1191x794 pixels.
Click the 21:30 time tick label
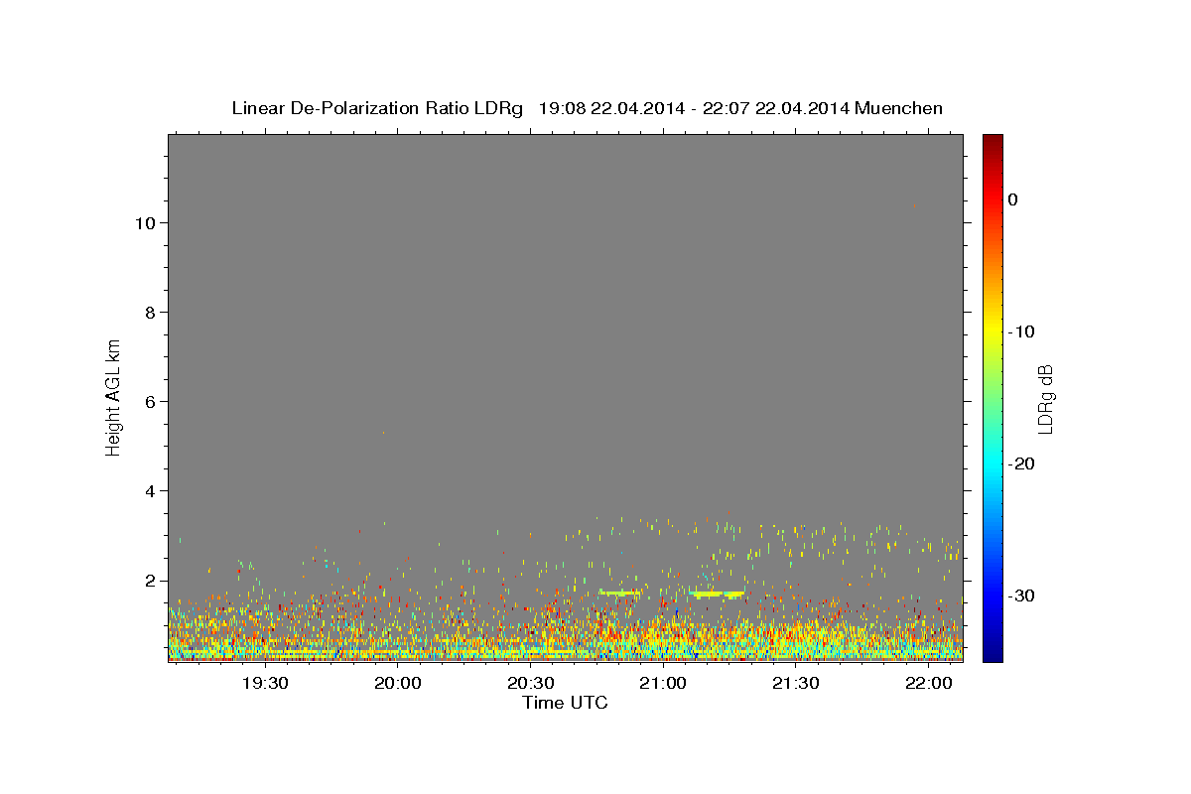point(796,683)
